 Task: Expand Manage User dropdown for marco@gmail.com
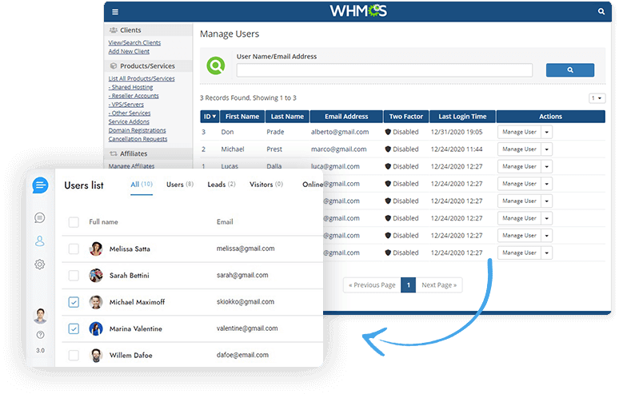(x=547, y=149)
